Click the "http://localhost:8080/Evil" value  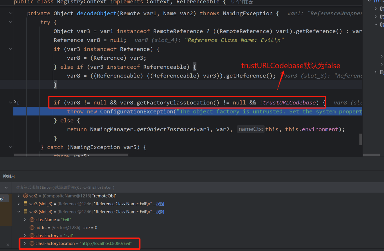pos(106,244)
